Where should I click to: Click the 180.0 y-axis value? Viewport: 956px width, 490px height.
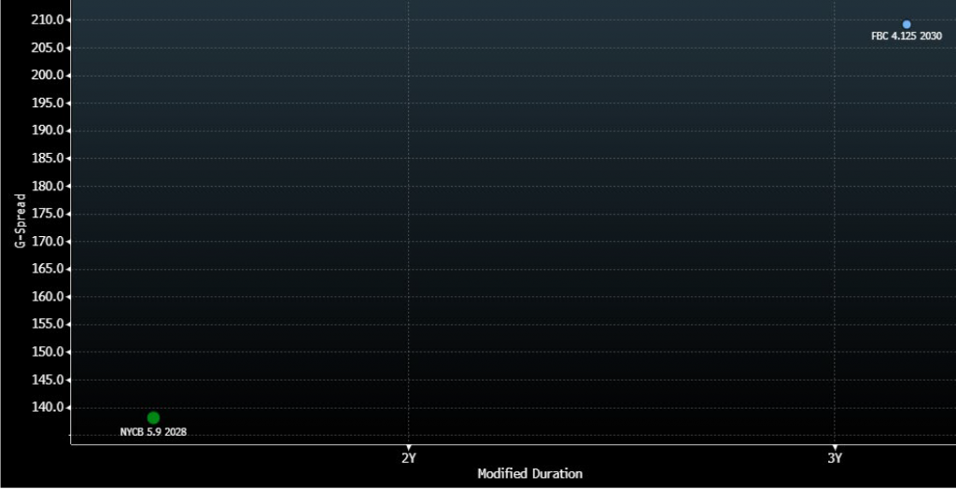coord(46,186)
